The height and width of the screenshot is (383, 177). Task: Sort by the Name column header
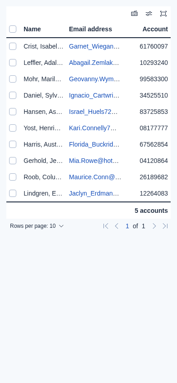point(32,29)
